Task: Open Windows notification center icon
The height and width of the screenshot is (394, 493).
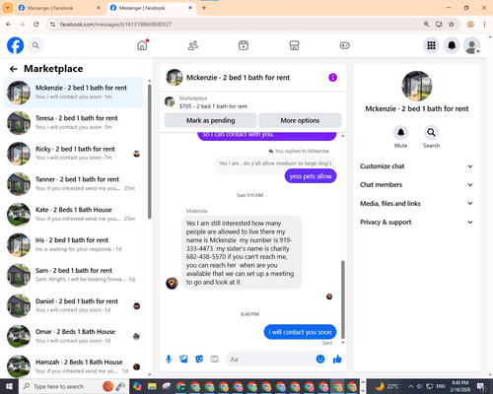Action: point(481,386)
